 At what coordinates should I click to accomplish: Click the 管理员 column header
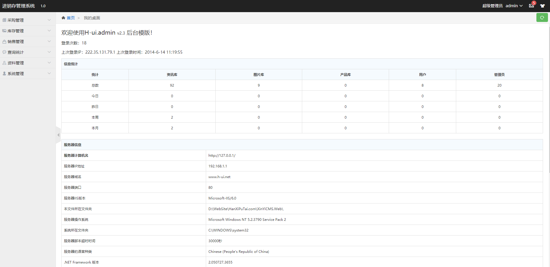pos(499,74)
